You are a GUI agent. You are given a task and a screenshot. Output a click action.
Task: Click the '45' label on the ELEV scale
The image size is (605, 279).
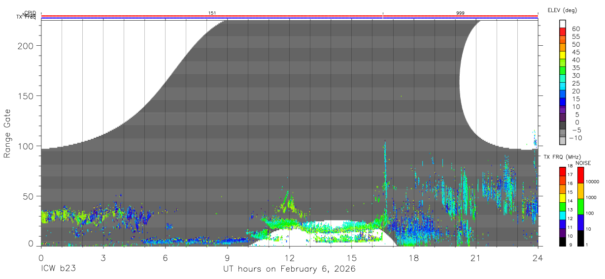point(576,52)
